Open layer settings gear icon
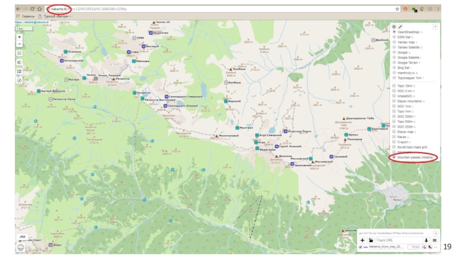 (394, 26)
